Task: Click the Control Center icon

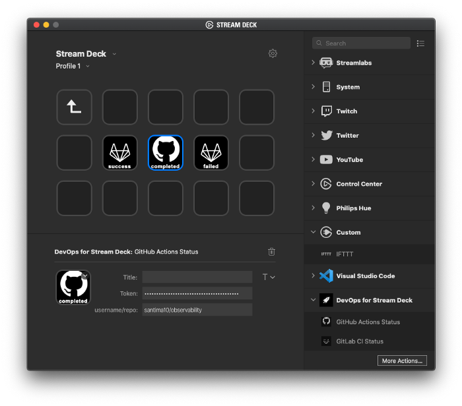Action: point(326,184)
